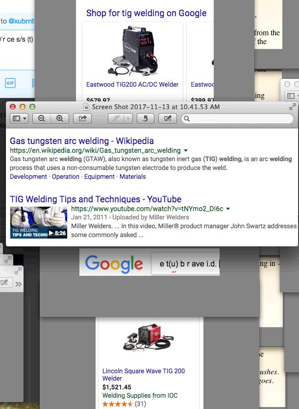The height and width of the screenshot is (409, 299).
Task: Show the Markup toolbar in front Preview window
Action: [x=167, y=119]
